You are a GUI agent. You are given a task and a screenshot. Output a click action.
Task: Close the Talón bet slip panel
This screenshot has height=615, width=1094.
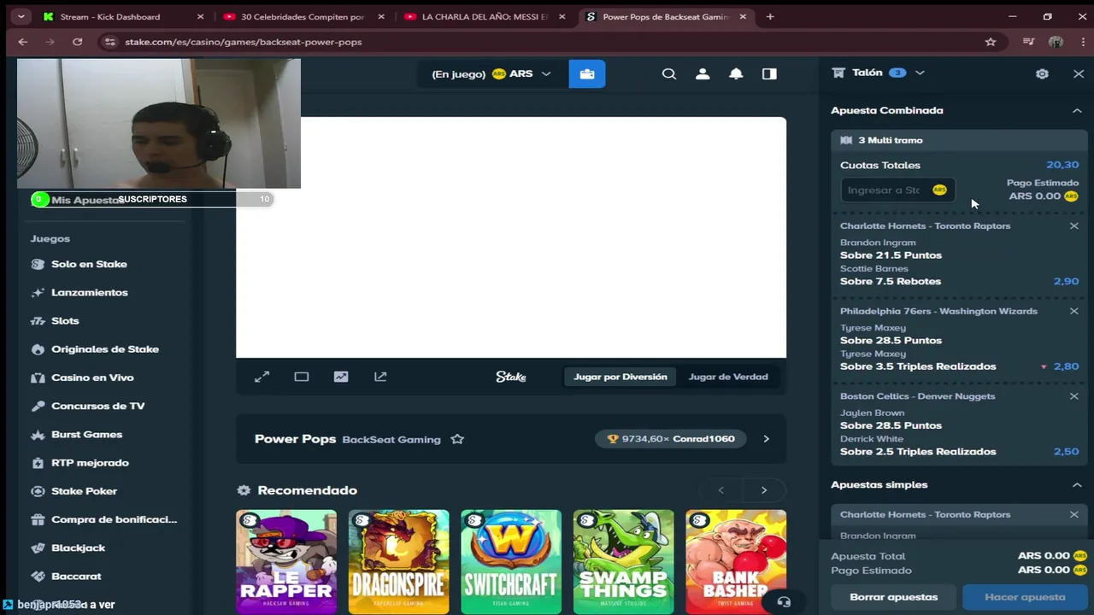pos(1079,73)
